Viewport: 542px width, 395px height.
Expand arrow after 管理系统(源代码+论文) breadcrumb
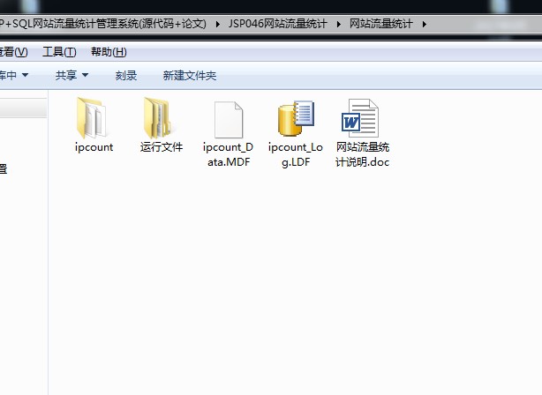click(218, 24)
